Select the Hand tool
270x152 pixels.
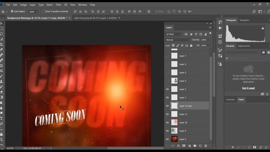click(x=1, y=134)
